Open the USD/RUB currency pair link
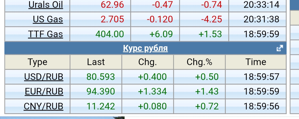 pyautogui.click(x=44, y=77)
